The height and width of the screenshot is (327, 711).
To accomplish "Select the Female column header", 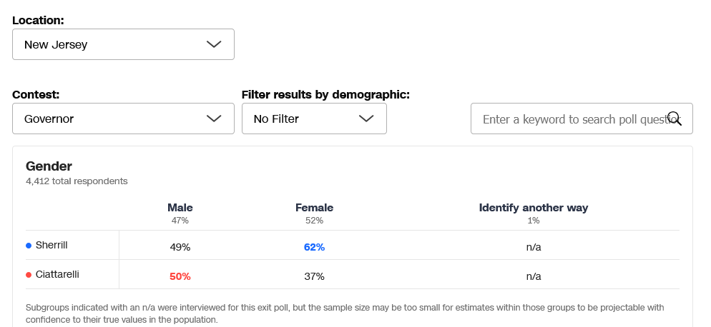I will click(x=314, y=208).
